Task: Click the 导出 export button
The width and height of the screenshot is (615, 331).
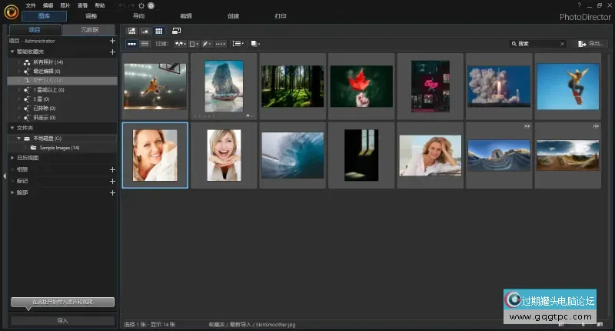Action: pos(590,44)
